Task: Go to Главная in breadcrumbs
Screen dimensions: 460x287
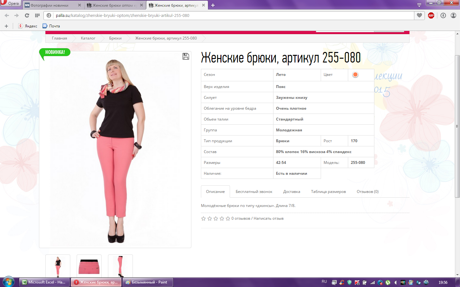Action: tap(59, 38)
